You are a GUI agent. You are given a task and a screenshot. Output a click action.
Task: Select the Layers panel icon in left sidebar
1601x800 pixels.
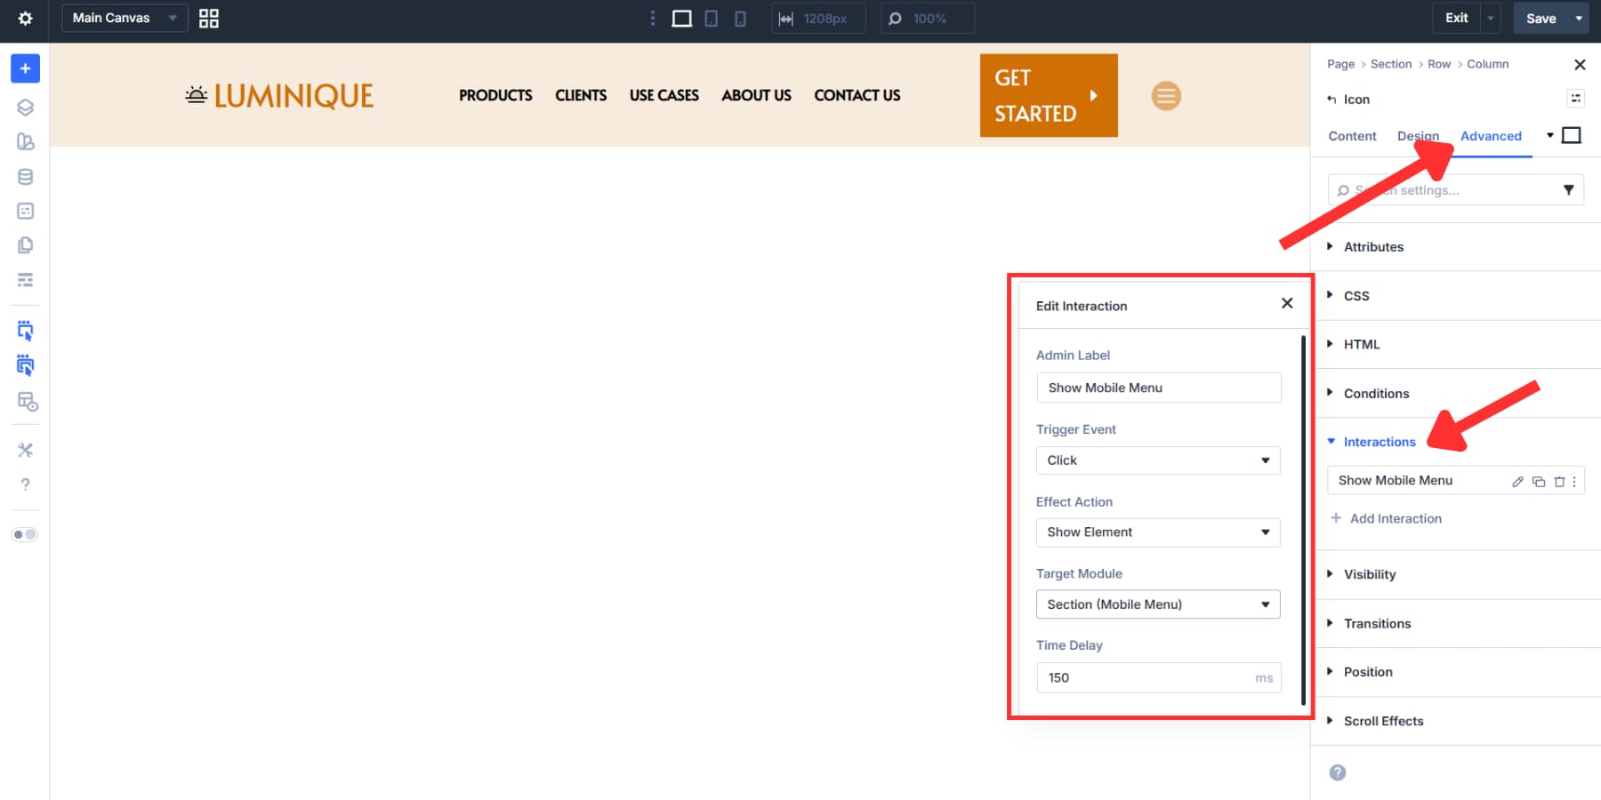[25, 107]
